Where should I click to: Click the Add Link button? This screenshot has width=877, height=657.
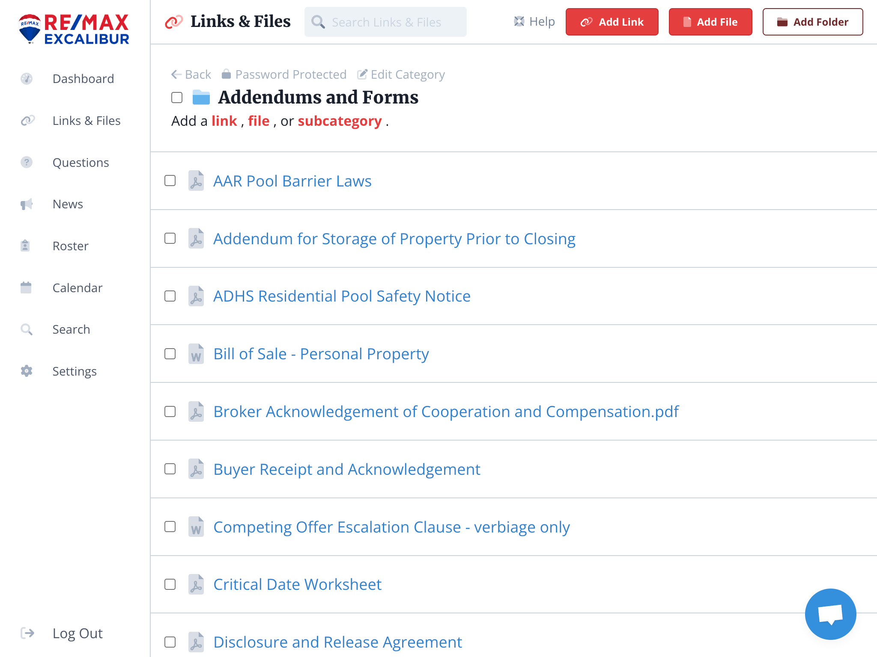click(612, 22)
